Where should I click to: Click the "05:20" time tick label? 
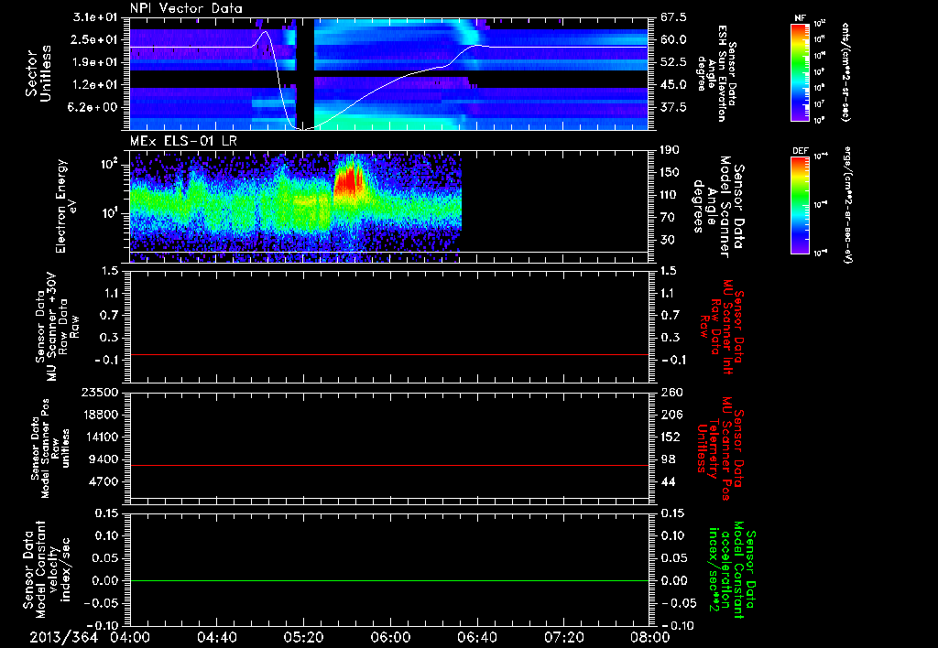pyautogui.click(x=304, y=637)
